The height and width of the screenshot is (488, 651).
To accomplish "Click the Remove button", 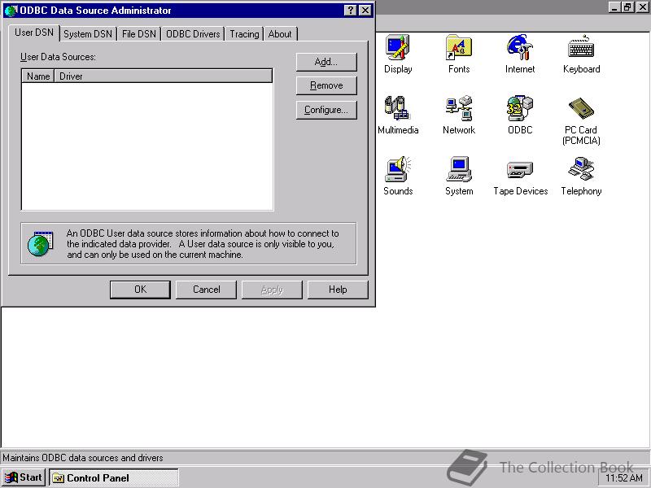I will point(326,85).
